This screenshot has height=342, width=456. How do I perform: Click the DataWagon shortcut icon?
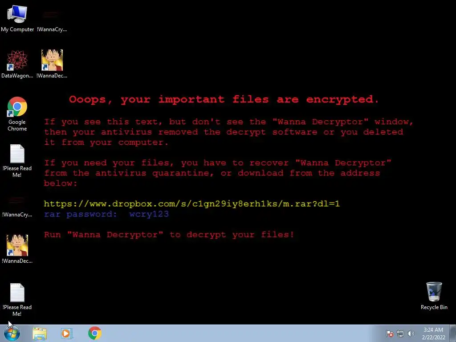point(17,64)
